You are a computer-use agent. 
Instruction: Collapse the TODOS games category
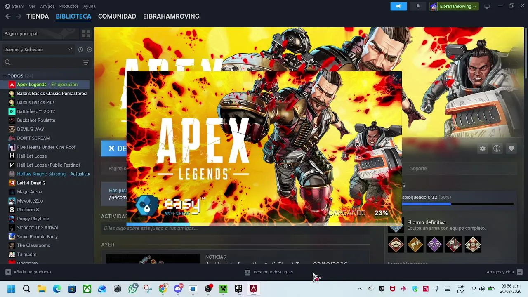click(5, 76)
